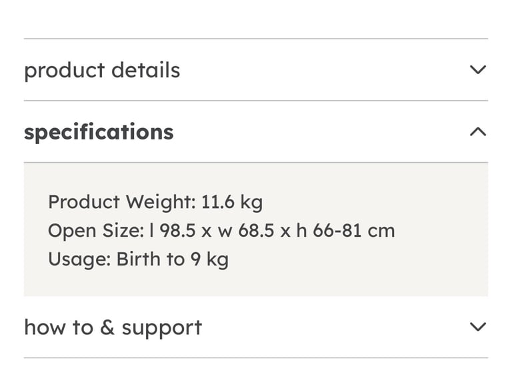Select the Open Size dimensions line

click(x=221, y=230)
